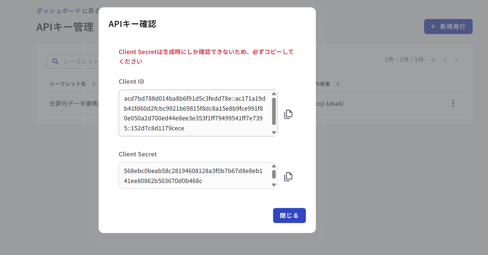This screenshot has width=488, height=255.
Task: Copy the Client Secret value
Action: (x=288, y=177)
